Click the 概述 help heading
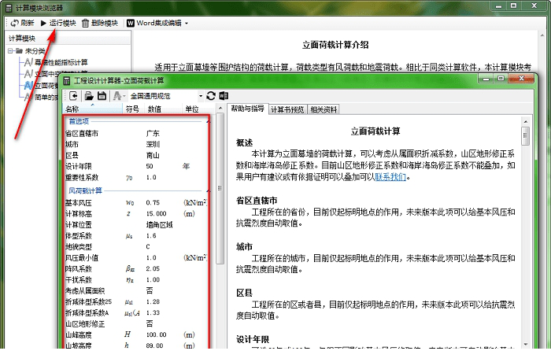 coord(245,142)
